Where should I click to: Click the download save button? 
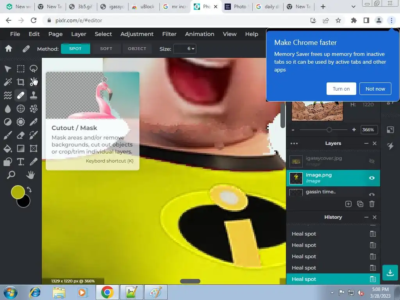(390, 273)
